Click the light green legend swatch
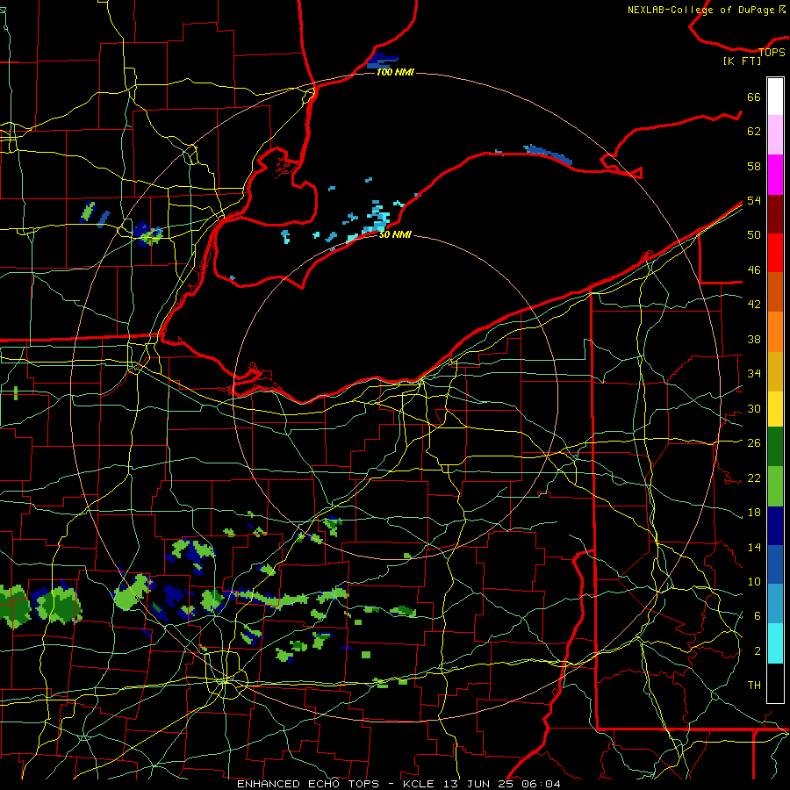 (775, 486)
